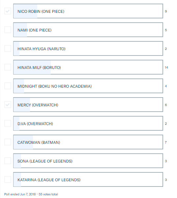Select Sona (League of Legends) option bar
Viewport: 177px width, 198px height.
click(x=88, y=161)
